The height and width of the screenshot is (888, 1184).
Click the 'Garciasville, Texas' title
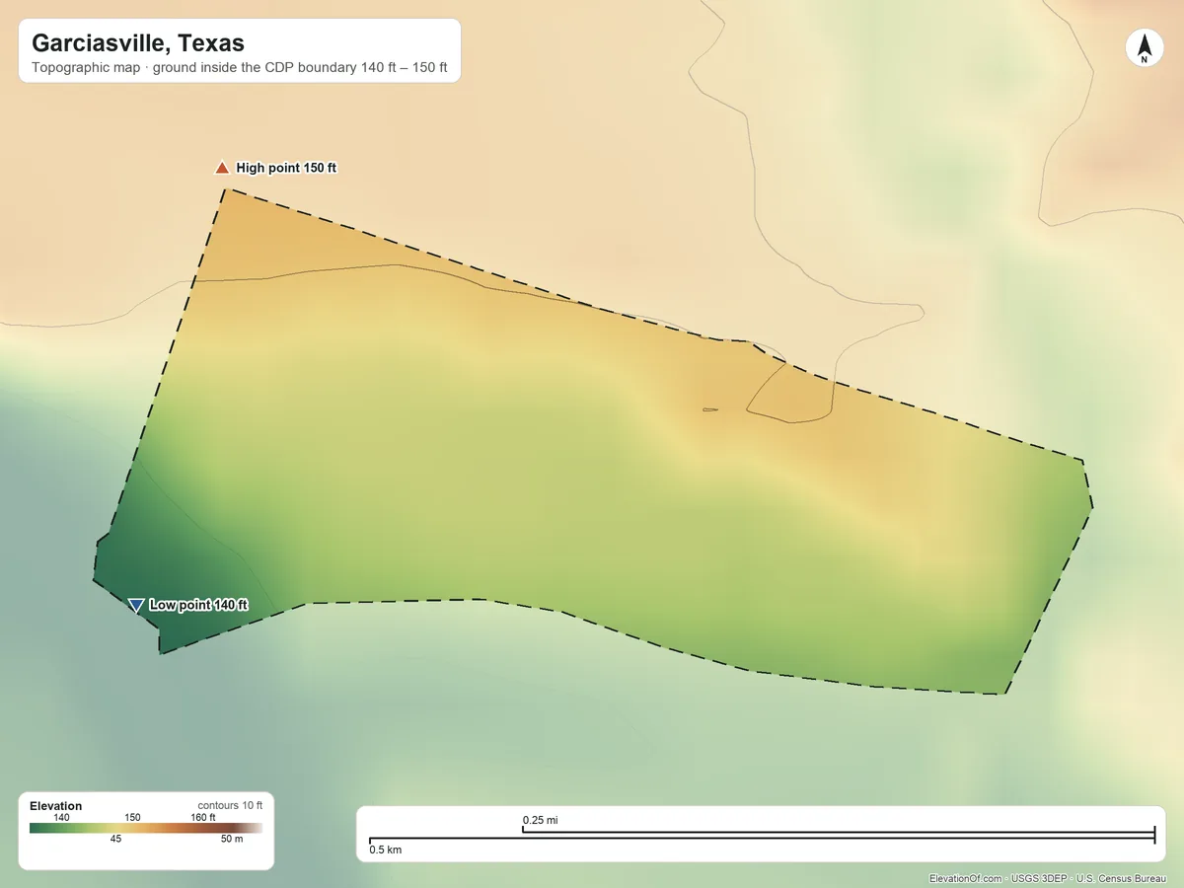pyautogui.click(x=138, y=43)
